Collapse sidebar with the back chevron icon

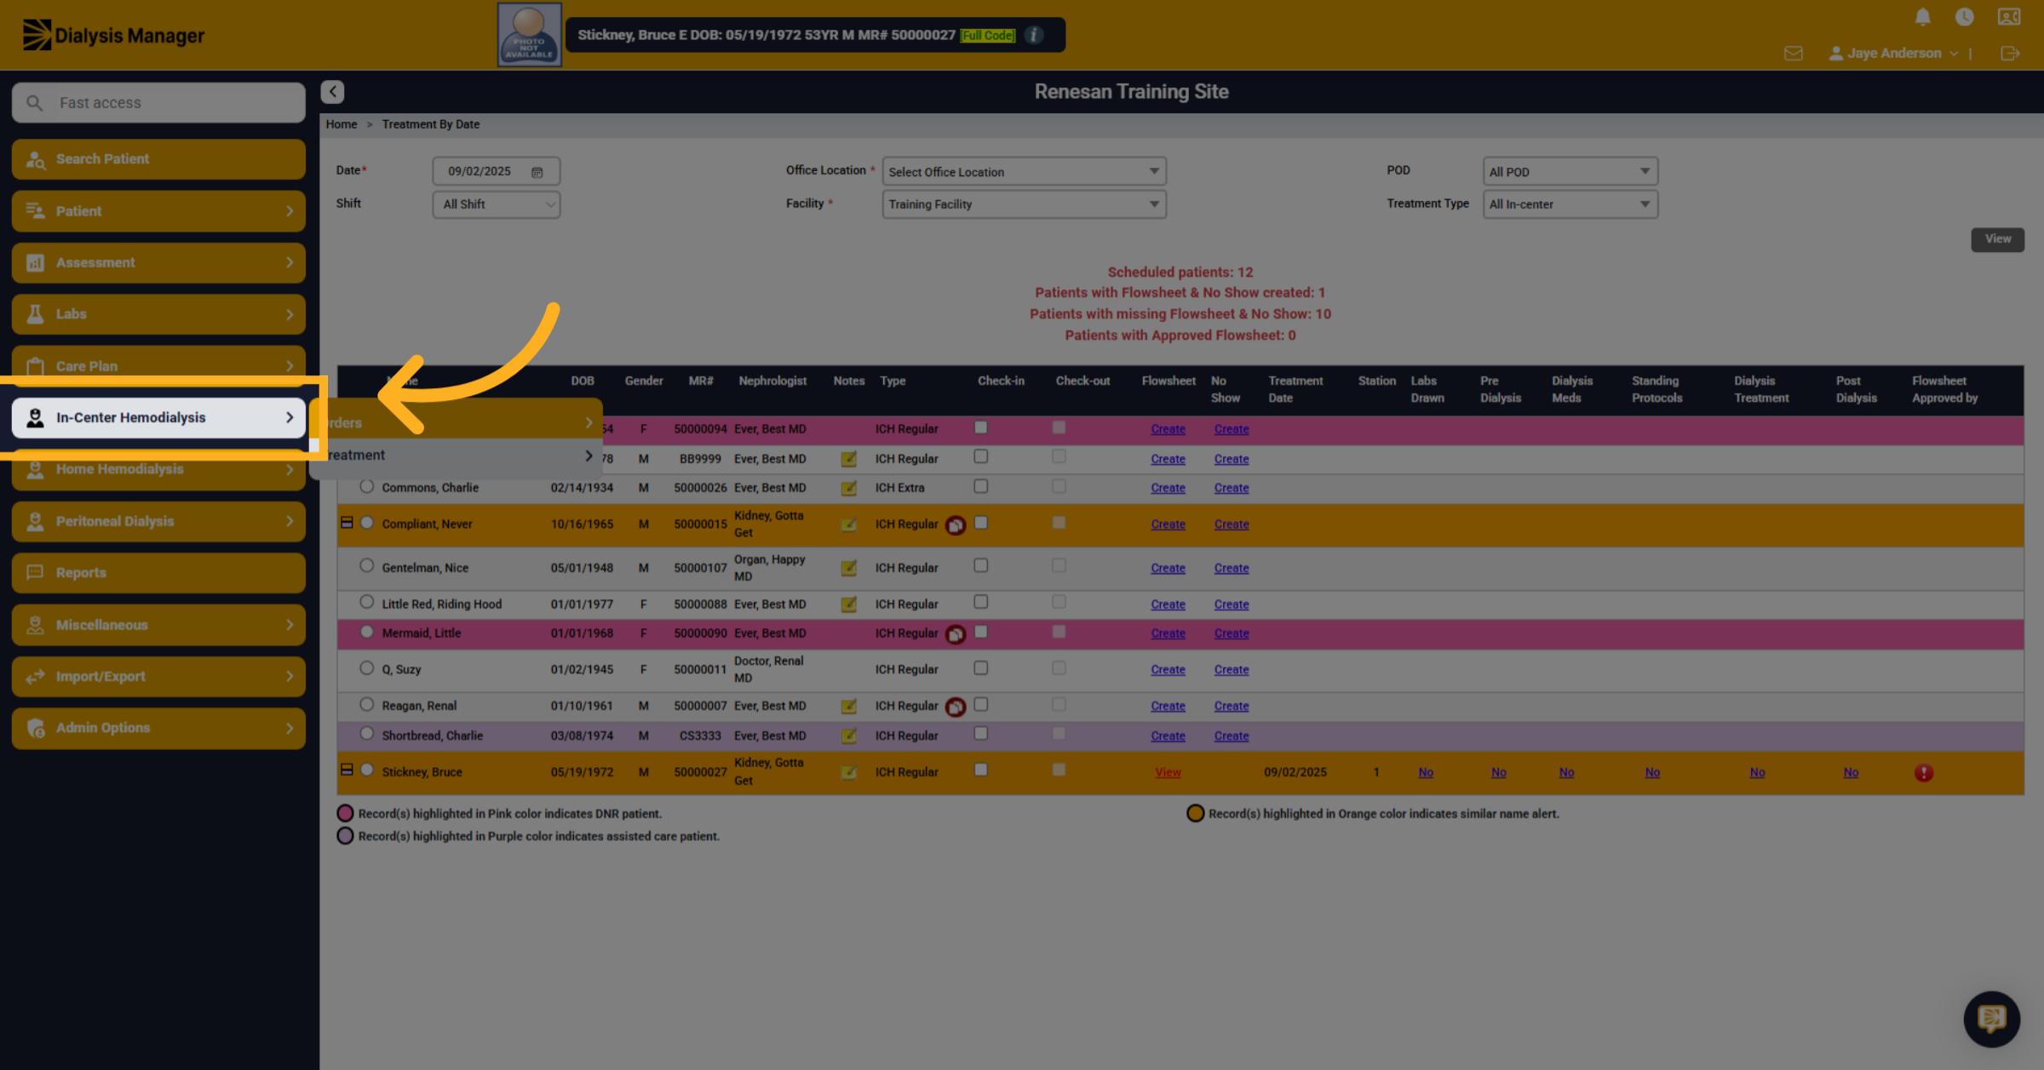coord(332,92)
